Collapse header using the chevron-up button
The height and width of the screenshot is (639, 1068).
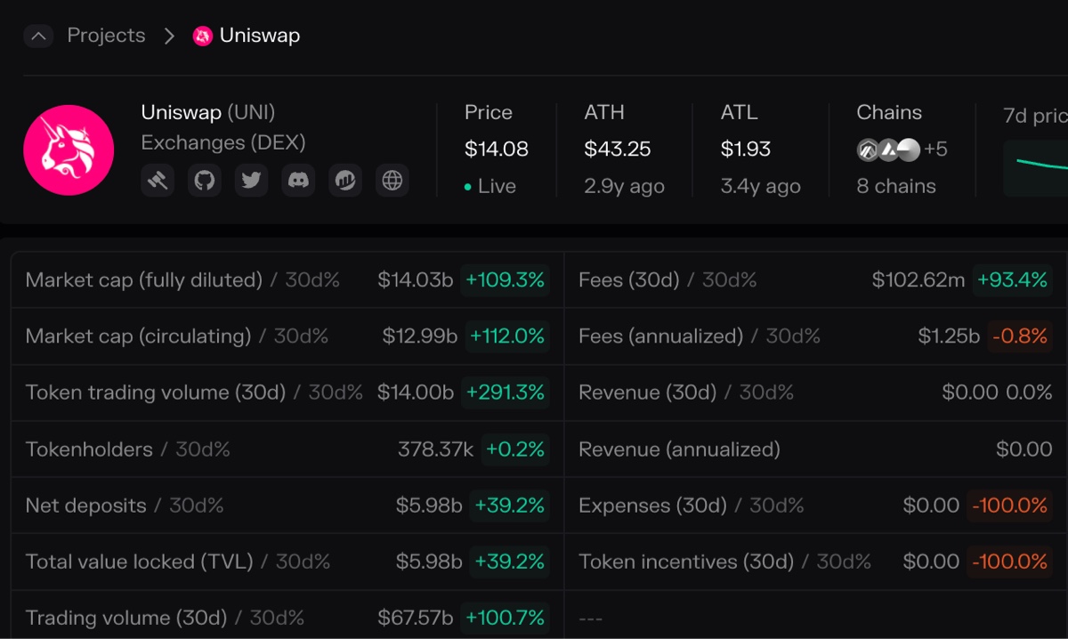[38, 36]
